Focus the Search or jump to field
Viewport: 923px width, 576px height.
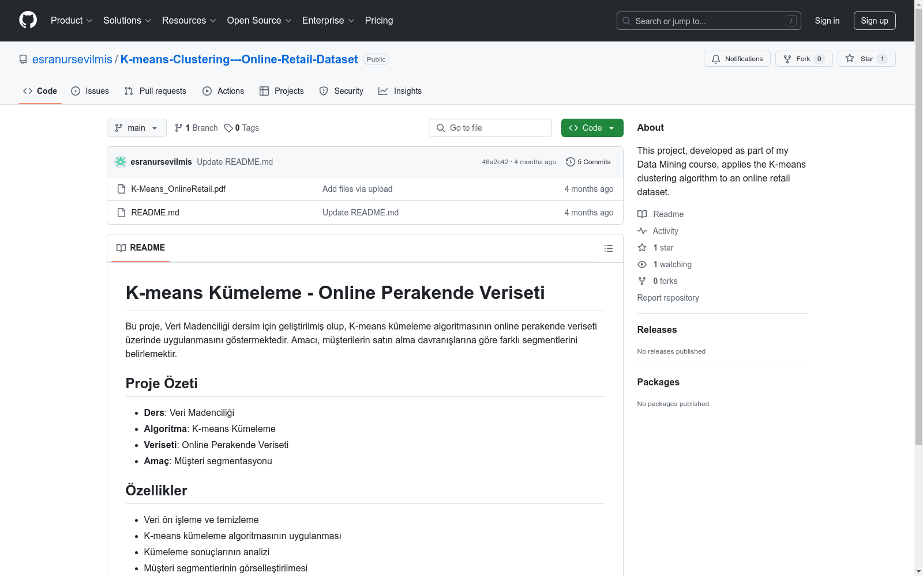(709, 21)
